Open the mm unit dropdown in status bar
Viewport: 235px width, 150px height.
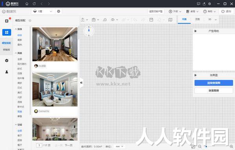[119, 146]
